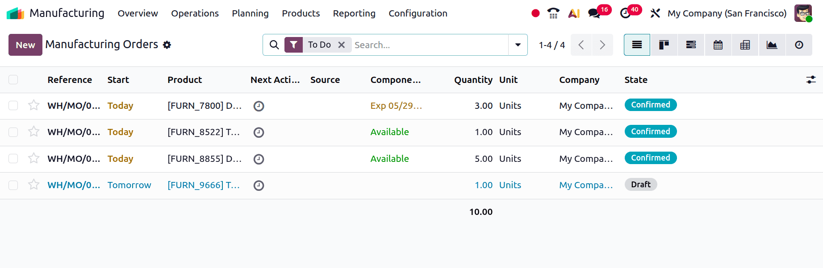Switch to calendar view
The image size is (823, 268).
click(718, 45)
